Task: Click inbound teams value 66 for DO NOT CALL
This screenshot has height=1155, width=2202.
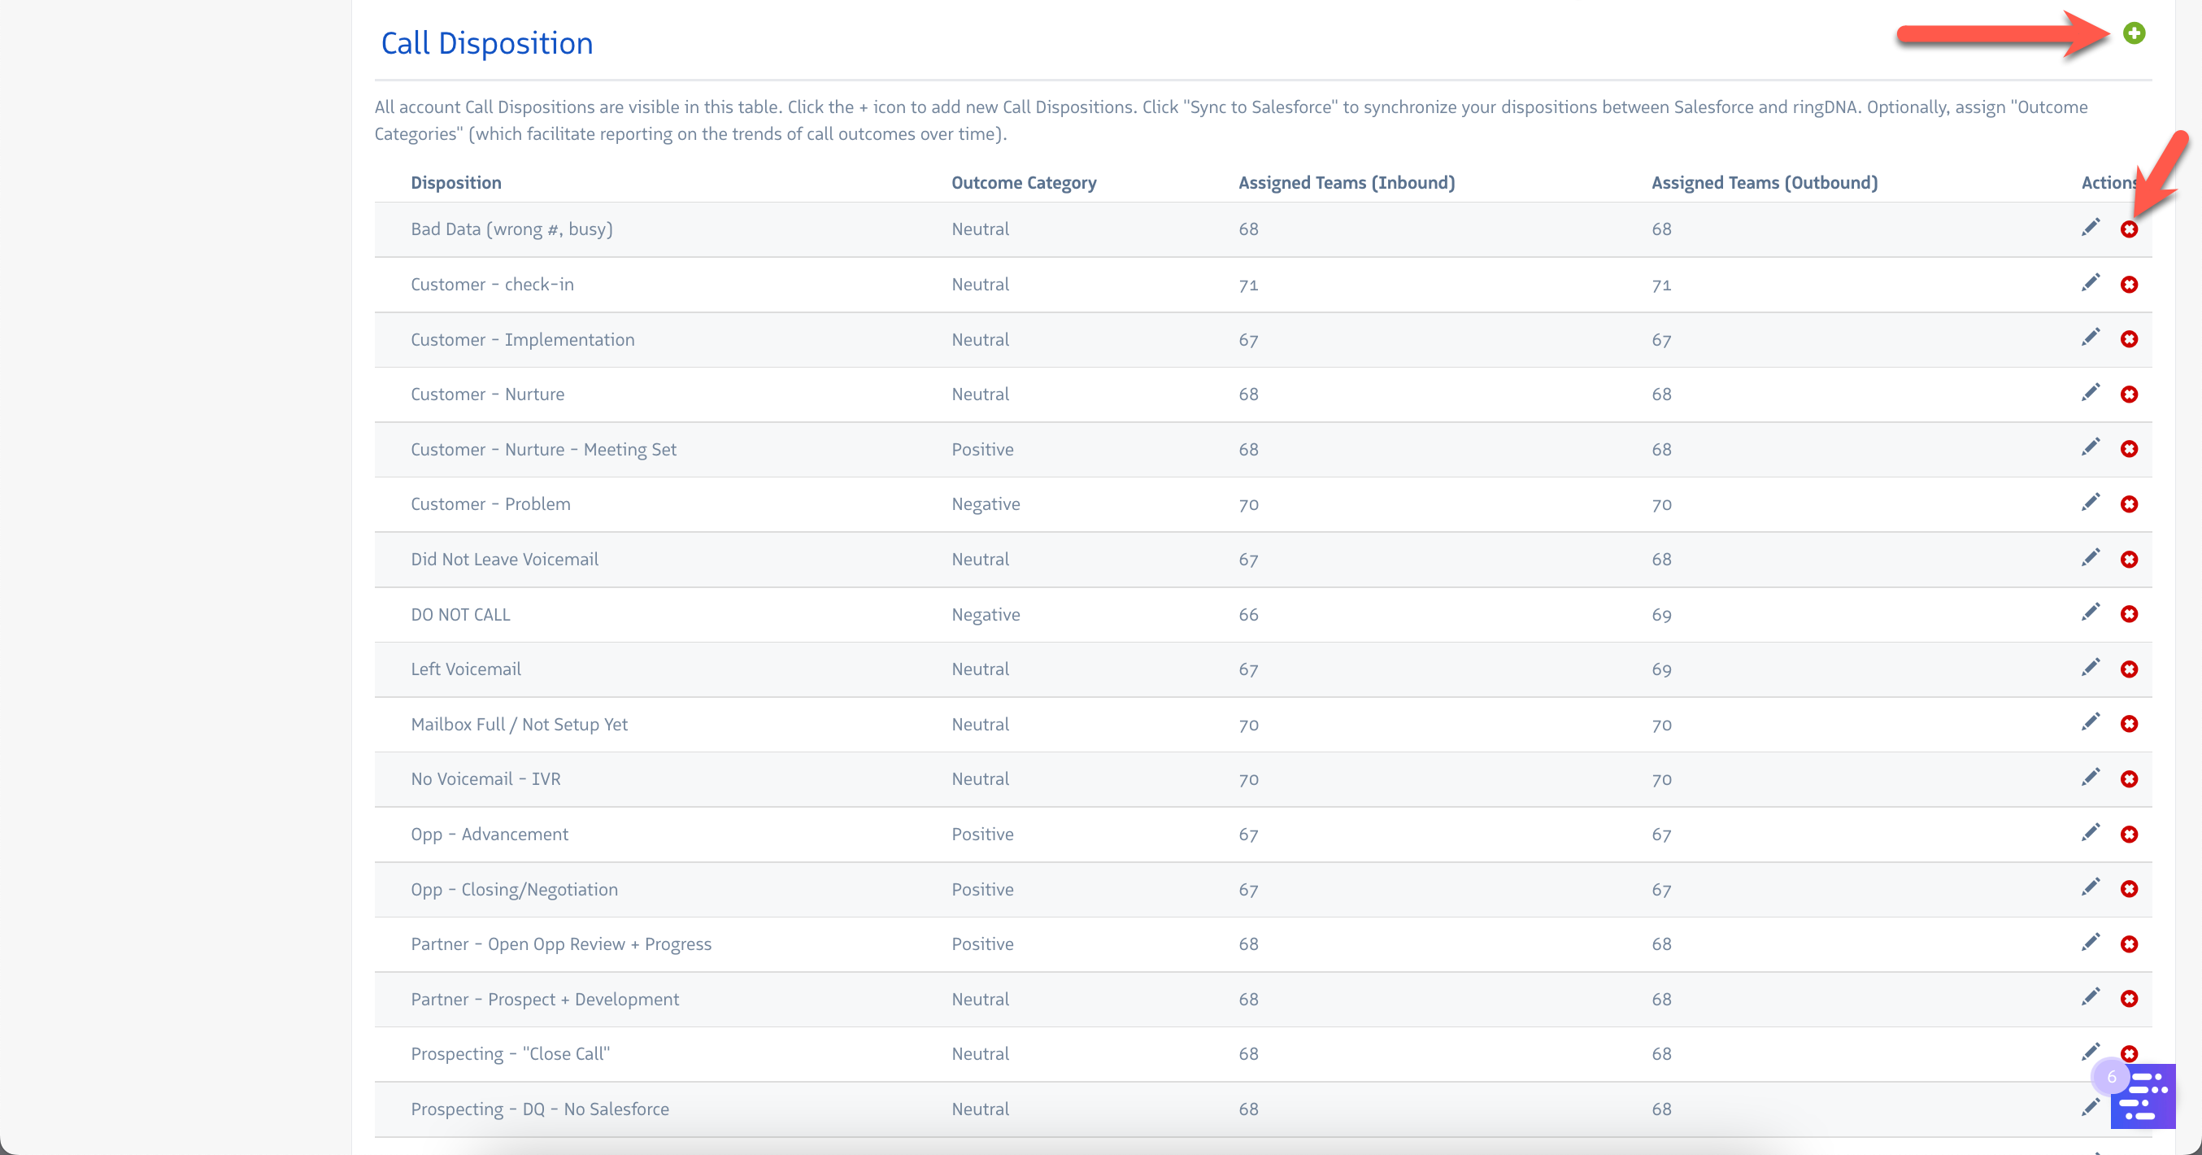Action: (x=1248, y=615)
